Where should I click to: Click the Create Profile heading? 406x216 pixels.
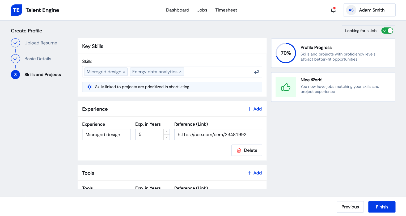27,31
